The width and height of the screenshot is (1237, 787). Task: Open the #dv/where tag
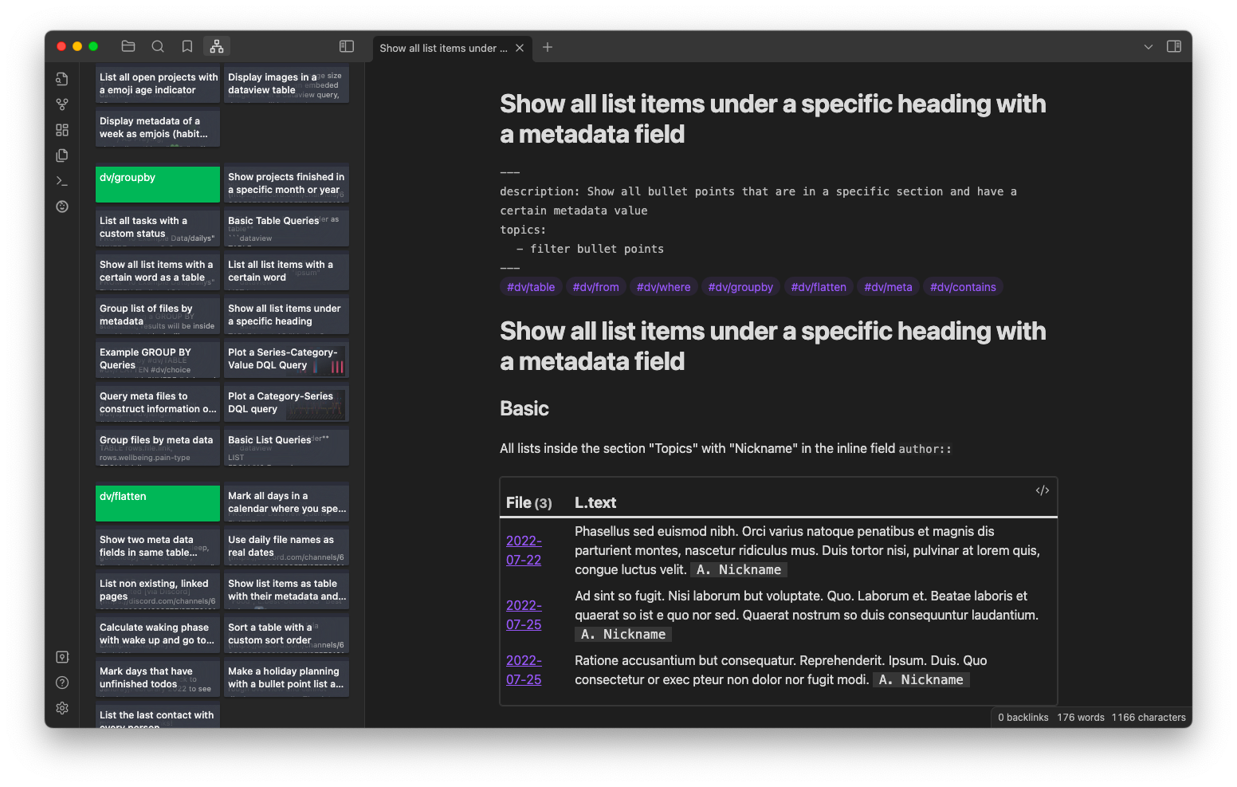[664, 287]
